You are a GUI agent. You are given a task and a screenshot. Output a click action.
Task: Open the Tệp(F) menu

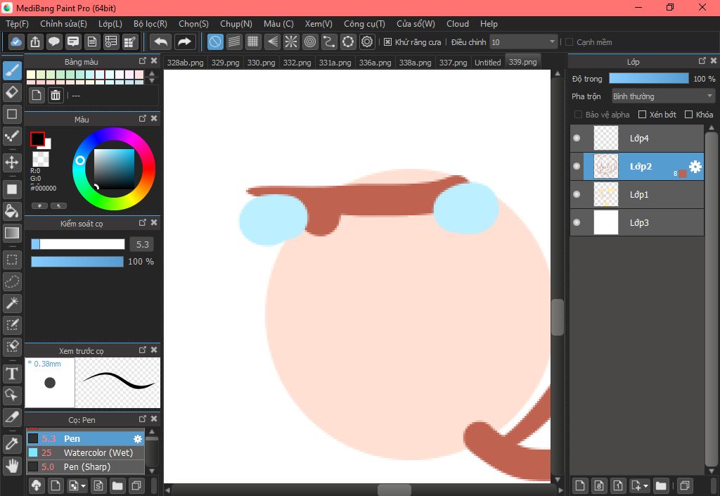click(x=17, y=24)
